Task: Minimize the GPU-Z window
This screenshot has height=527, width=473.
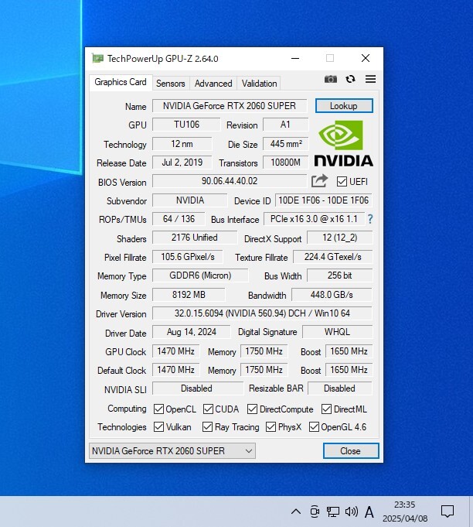Action: click(295, 59)
